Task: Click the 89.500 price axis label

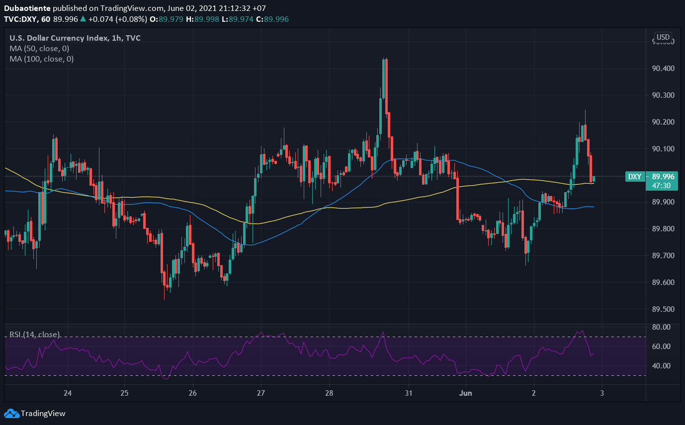Action: pos(663,309)
